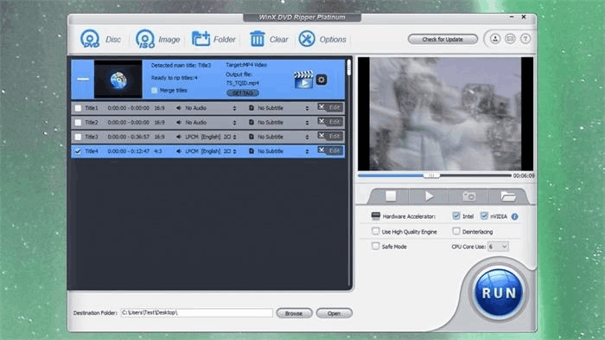Viewport: 605px width, 340px height.
Task: Open the Title4 subtitle dropdown
Action: pyautogui.click(x=307, y=151)
